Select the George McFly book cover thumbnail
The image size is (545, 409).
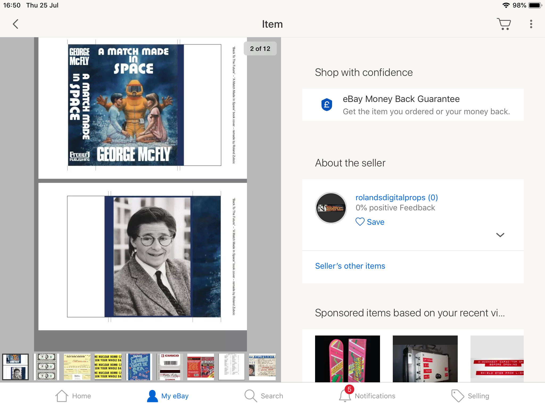(15, 367)
